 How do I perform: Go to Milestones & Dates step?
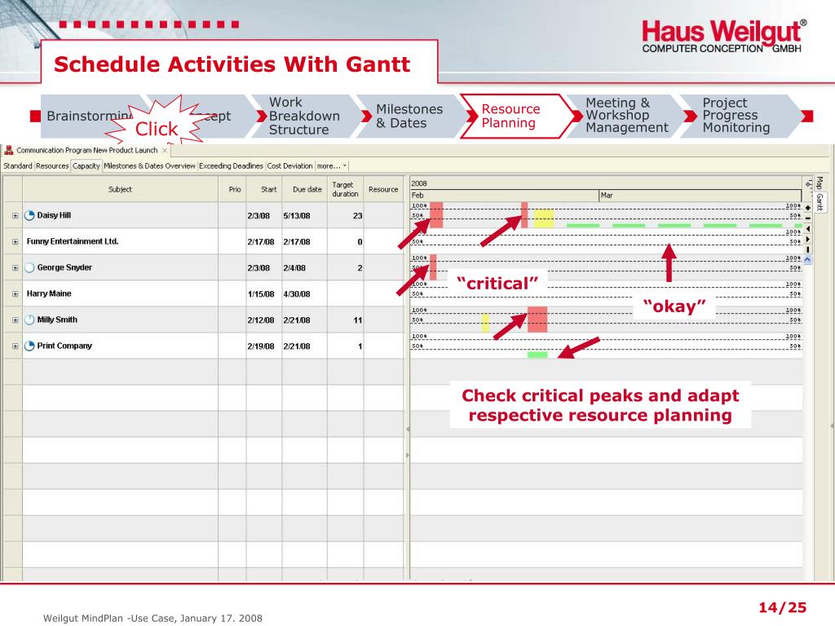pos(409,116)
